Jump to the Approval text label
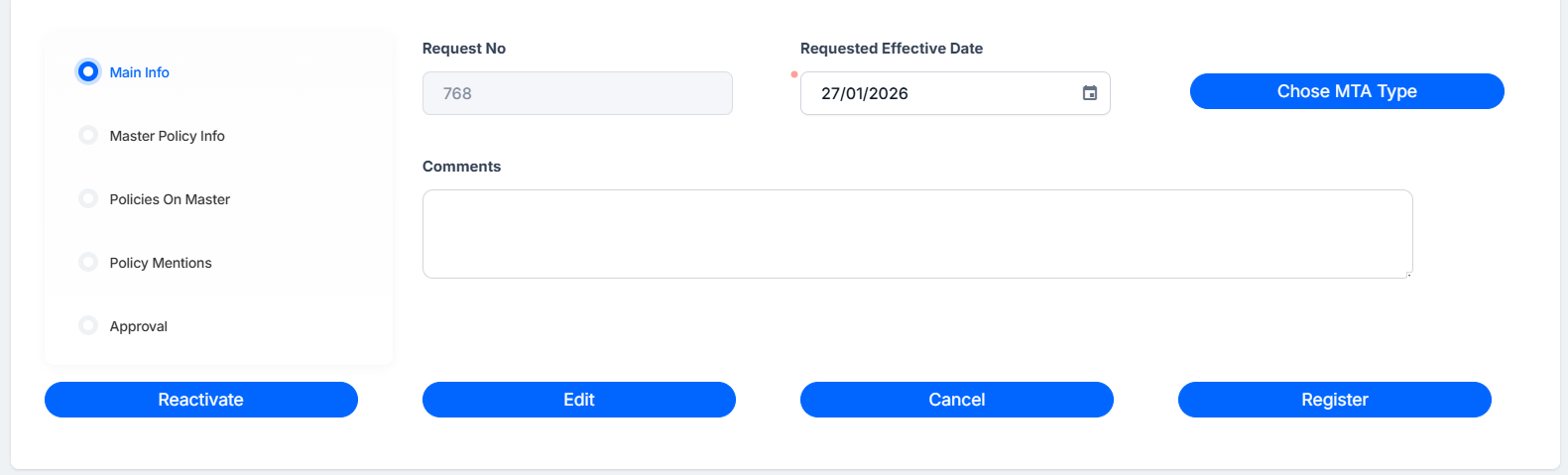This screenshot has height=475, width=1568. 138,326
